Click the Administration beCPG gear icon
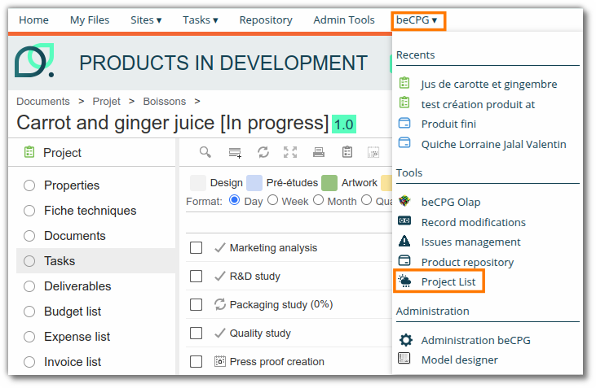 point(405,340)
